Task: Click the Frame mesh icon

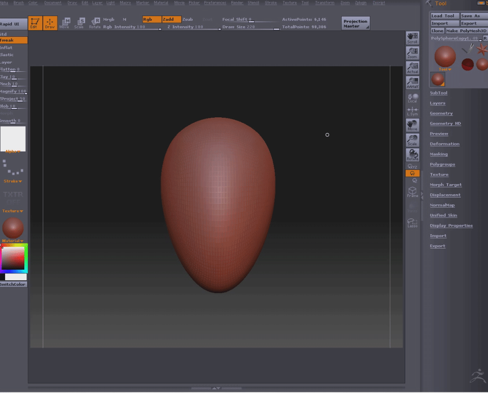Action: tap(413, 192)
